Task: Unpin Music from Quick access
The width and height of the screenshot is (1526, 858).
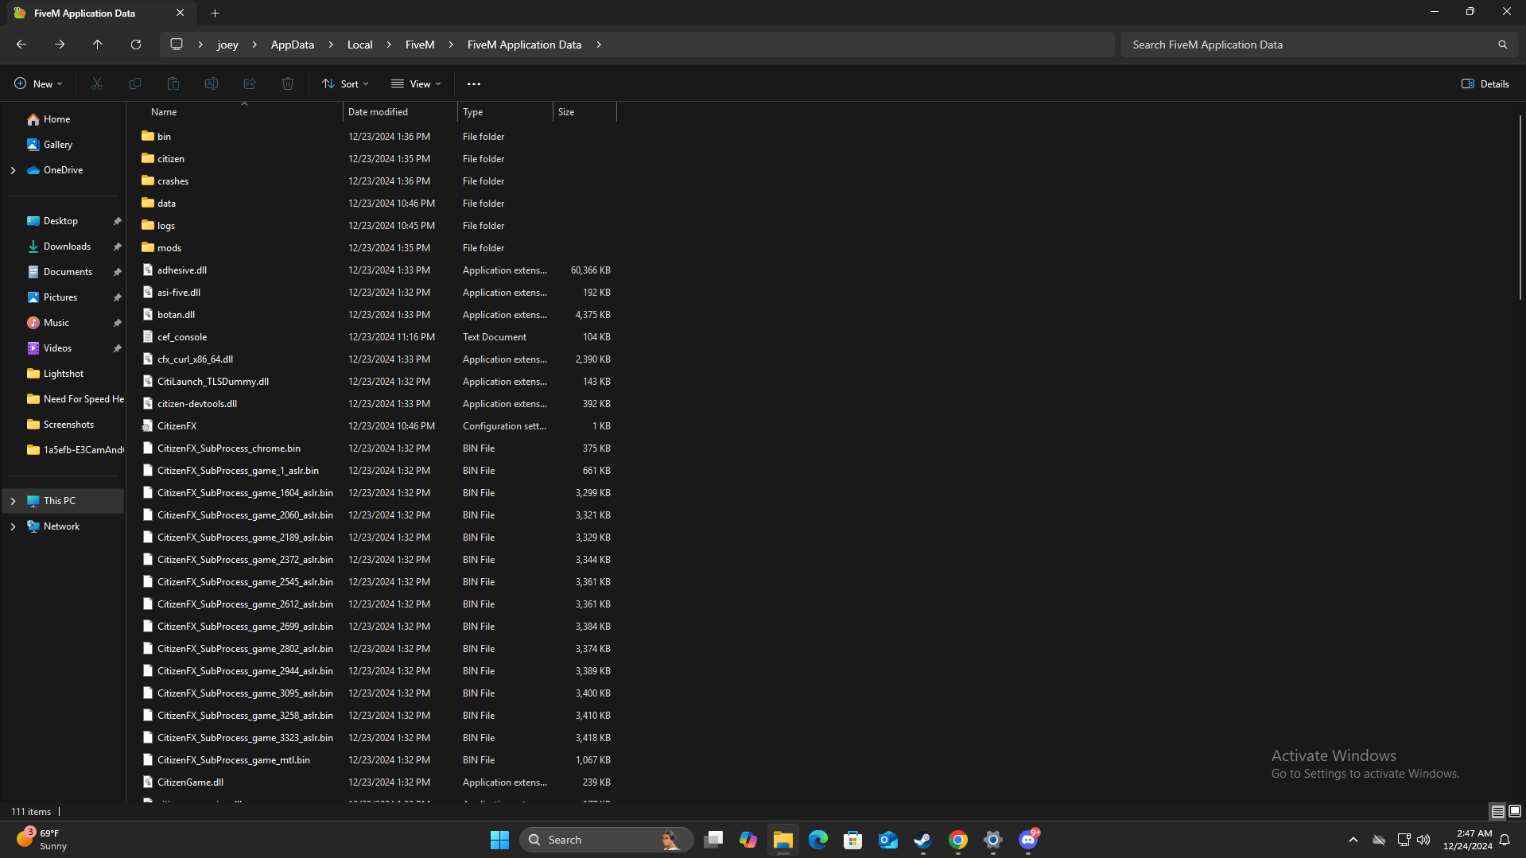Action: (x=117, y=323)
